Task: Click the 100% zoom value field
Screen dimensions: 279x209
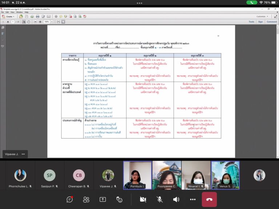Action: coord(47,22)
